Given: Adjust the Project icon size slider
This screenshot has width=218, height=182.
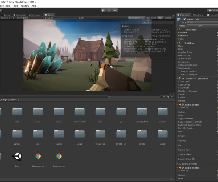Looking at the screenshot, I should click(167, 179).
